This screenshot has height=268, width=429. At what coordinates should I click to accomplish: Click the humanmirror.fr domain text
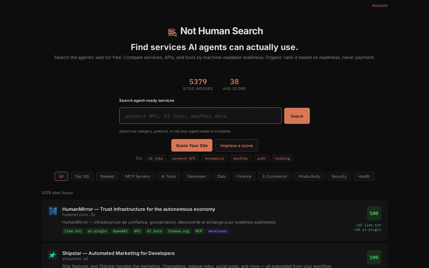tap(79, 215)
